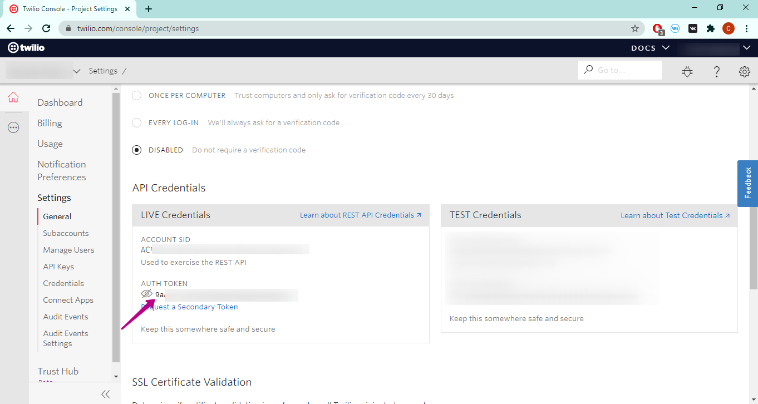Open the settings gear icon
758x404 pixels.
coord(745,71)
